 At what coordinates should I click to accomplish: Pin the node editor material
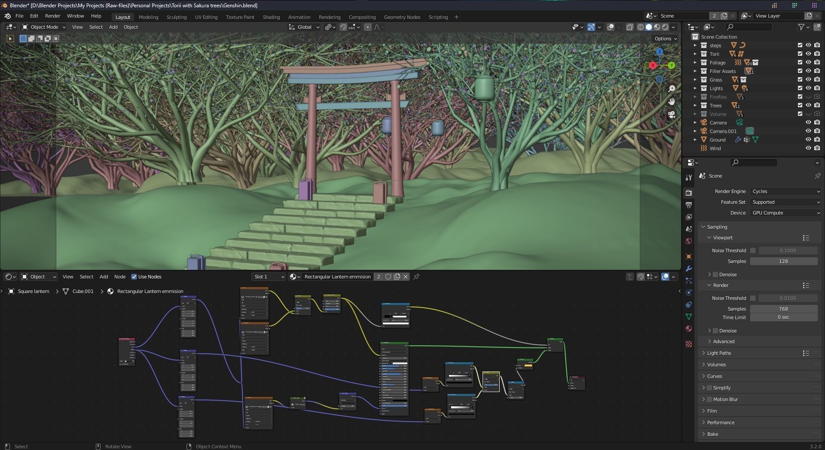(416, 277)
